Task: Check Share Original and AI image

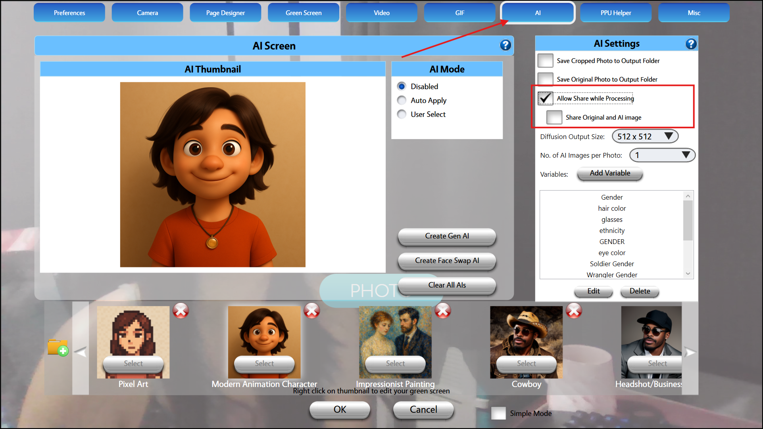Action: (x=554, y=117)
